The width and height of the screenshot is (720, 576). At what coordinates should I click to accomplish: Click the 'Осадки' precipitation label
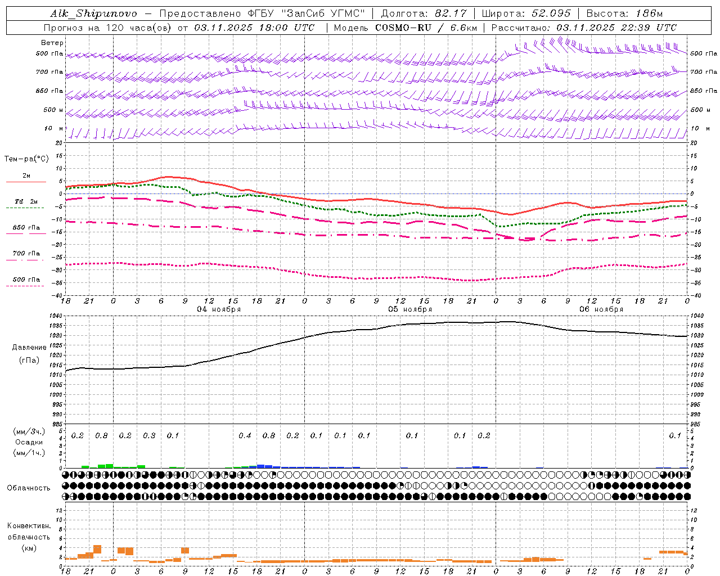29,442
